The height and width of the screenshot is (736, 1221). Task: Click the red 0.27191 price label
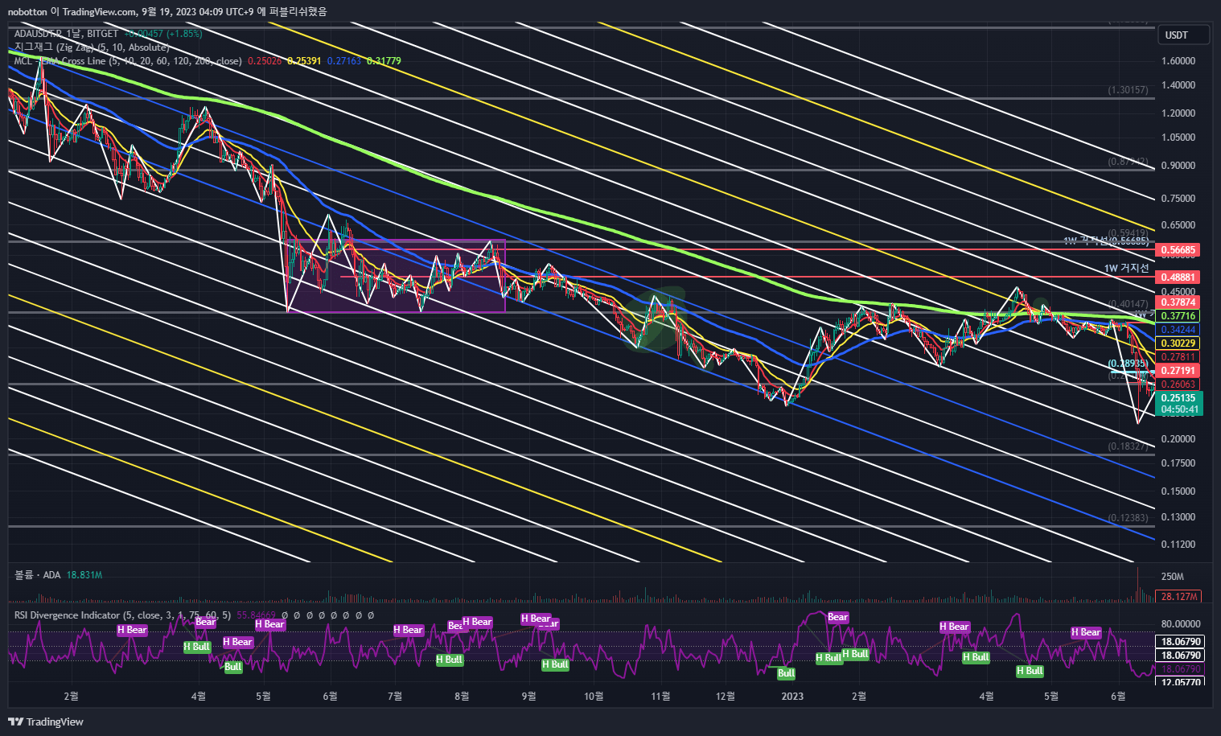(x=1178, y=371)
